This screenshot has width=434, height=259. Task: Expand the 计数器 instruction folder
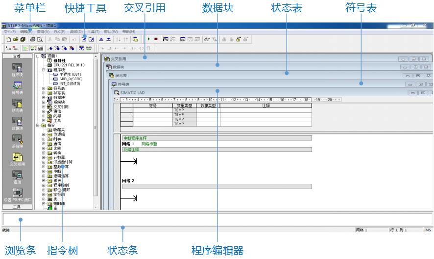44,158
